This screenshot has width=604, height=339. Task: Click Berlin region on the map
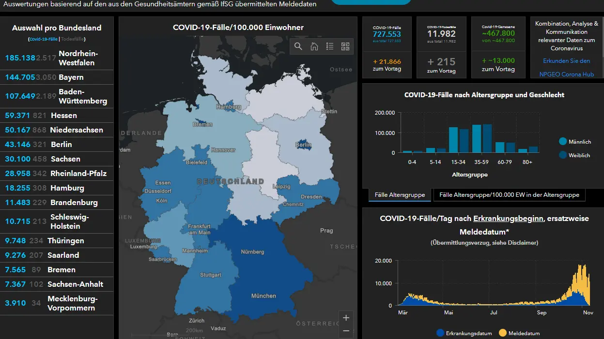(x=304, y=144)
